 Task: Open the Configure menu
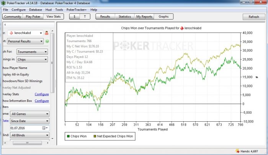pyautogui.click(x=18, y=10)
